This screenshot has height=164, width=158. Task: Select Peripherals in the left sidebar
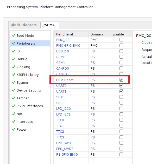coord(26,43)
